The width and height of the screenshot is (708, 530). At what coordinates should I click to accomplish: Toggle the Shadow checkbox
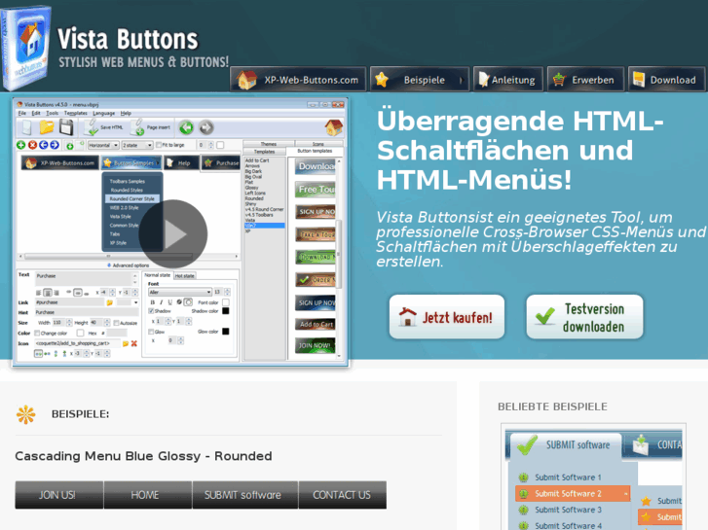[x=151, y=311]
